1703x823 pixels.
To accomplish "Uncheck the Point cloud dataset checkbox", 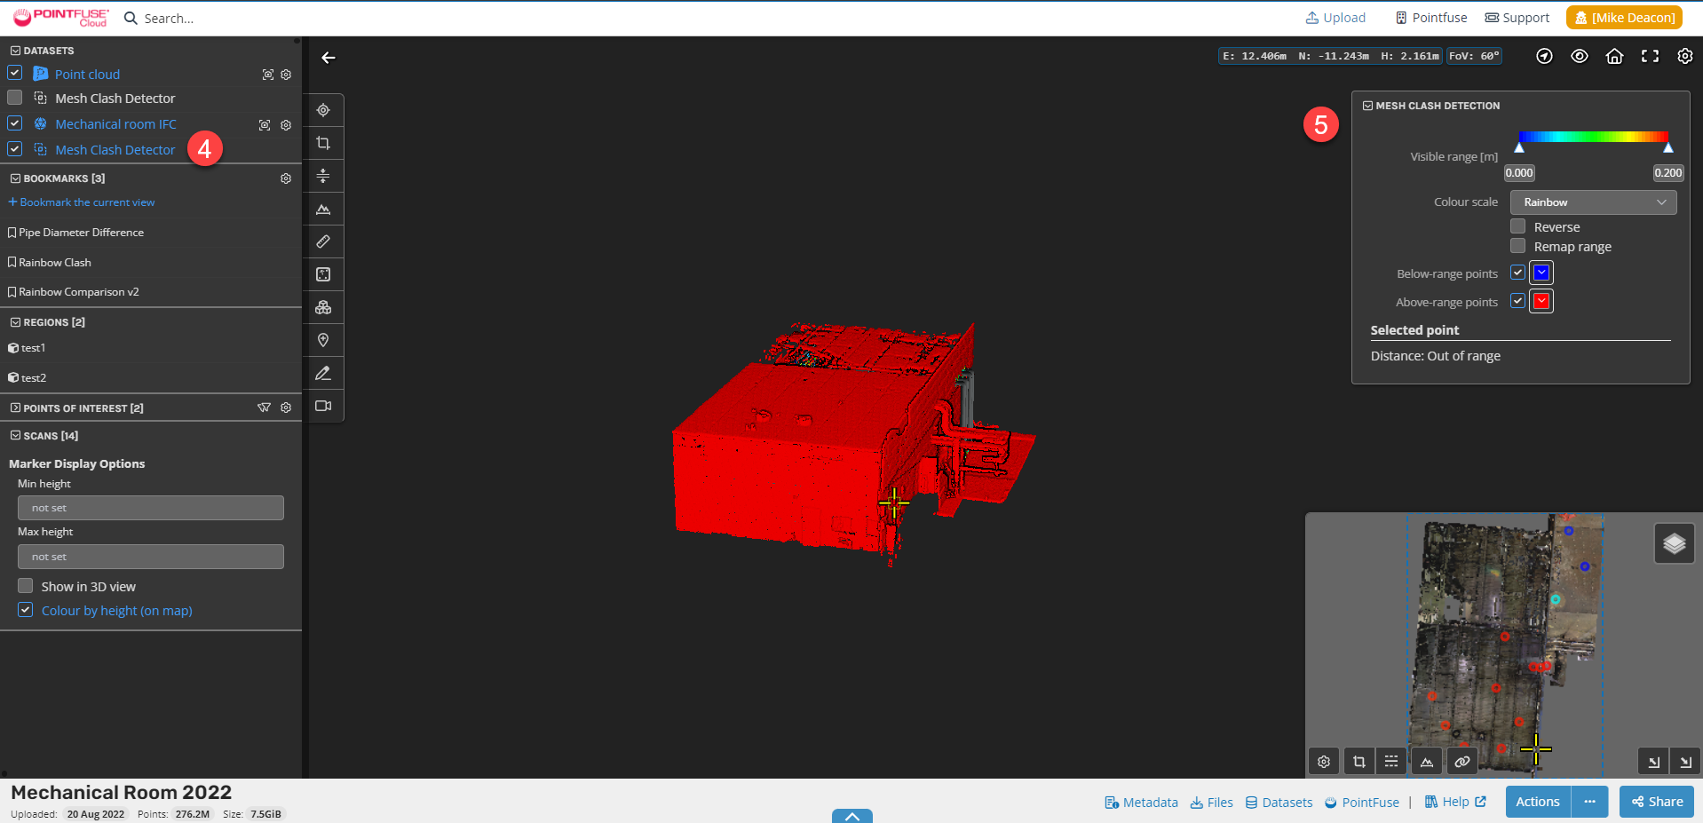I will coord(15,73).
